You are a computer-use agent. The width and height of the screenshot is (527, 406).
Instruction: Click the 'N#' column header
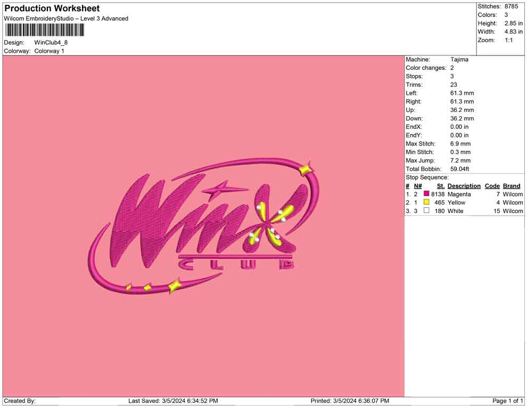(x=418, y=186)
